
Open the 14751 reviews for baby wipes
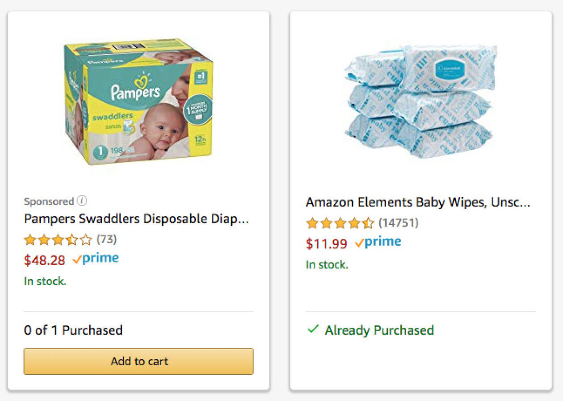398,223
